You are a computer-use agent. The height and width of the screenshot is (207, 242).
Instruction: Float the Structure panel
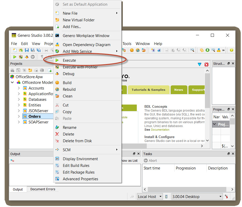pyautogui.click(x=229, y=63)
